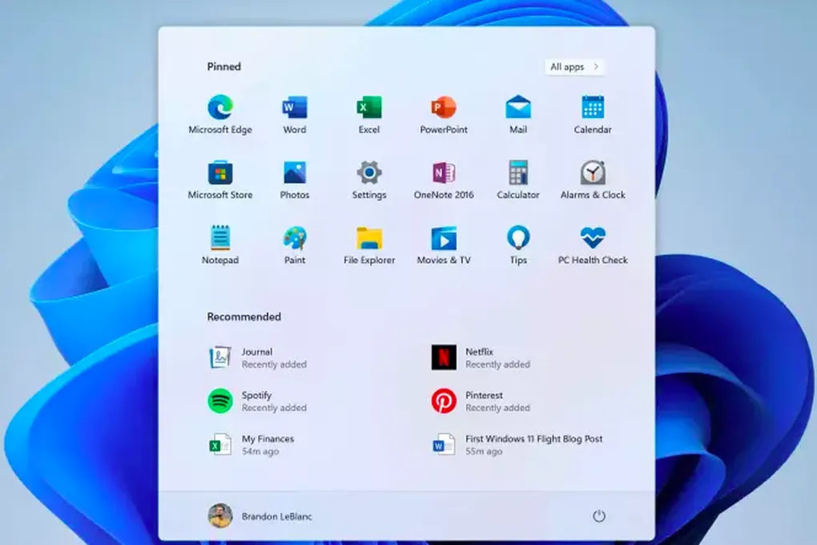The width and height of the screenshot is (817, 545).
Task: Open Settings gear icon
Action: (368, 173)
